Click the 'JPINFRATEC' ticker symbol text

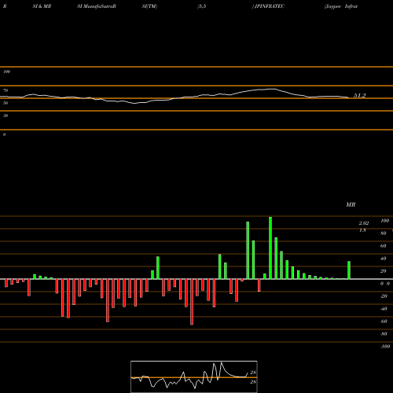point(270,6)
